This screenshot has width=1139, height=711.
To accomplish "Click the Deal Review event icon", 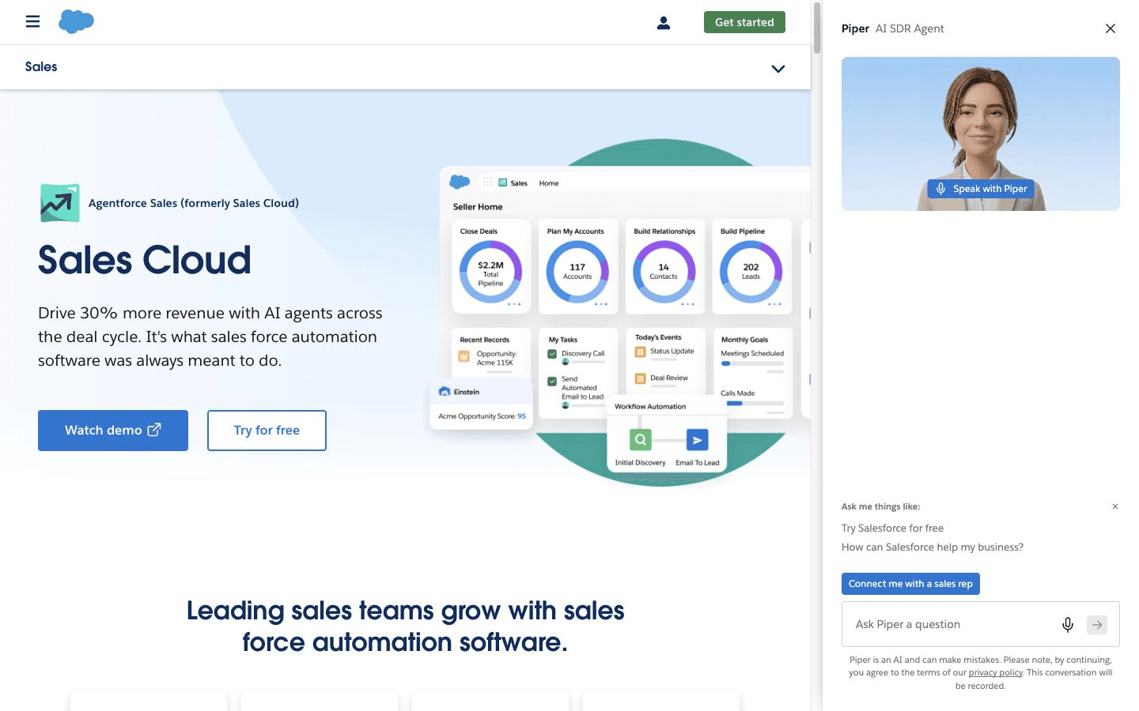I will 641,378.
